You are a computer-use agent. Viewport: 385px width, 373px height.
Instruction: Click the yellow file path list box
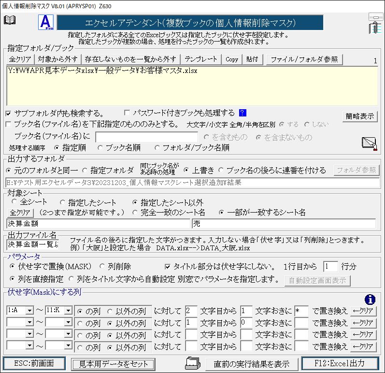pyautogui.click(x=192, y=86)
